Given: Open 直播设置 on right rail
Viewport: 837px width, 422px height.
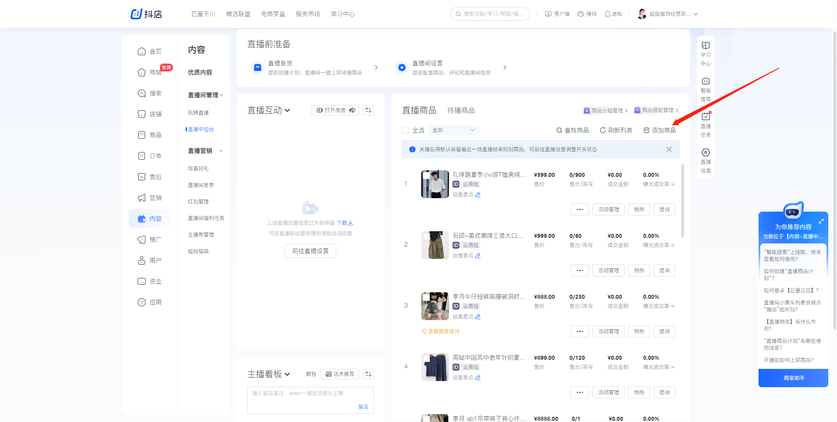Looking at the screenshot, I should coord(706,161).
